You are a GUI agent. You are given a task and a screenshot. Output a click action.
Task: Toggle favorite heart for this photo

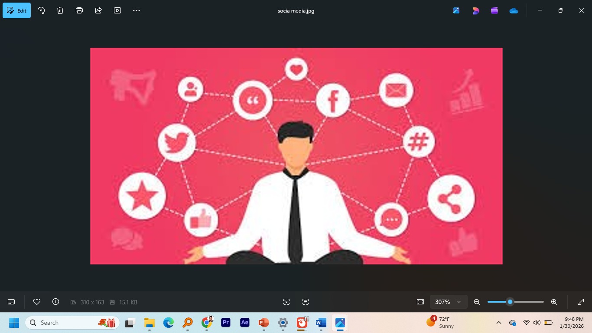[x=37, y=301]
